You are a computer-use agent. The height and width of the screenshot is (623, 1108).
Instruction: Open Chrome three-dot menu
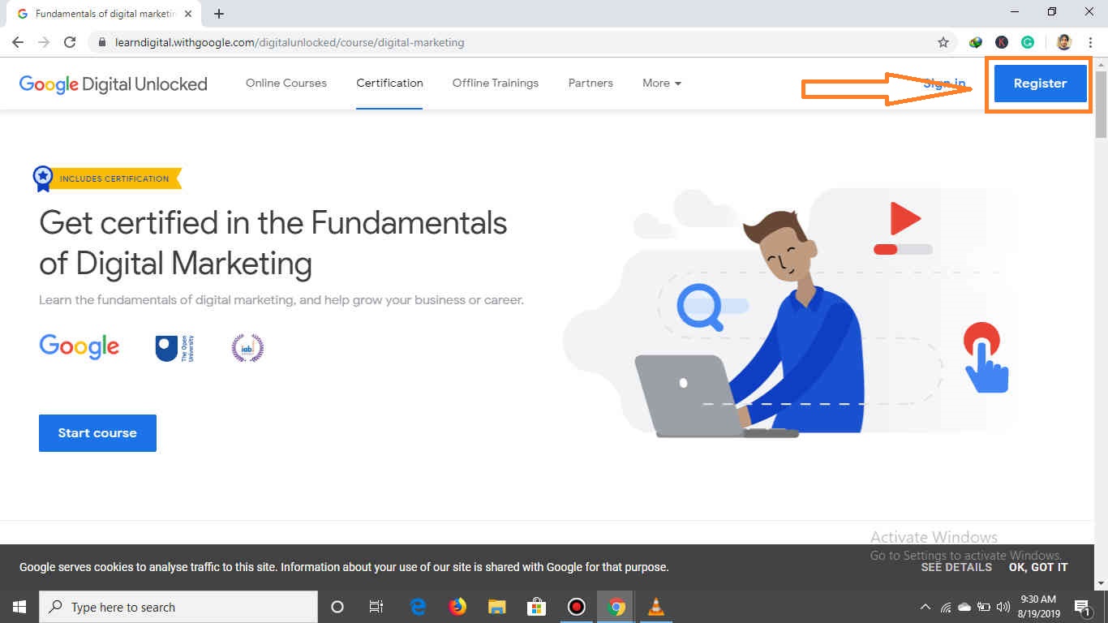1090,42
